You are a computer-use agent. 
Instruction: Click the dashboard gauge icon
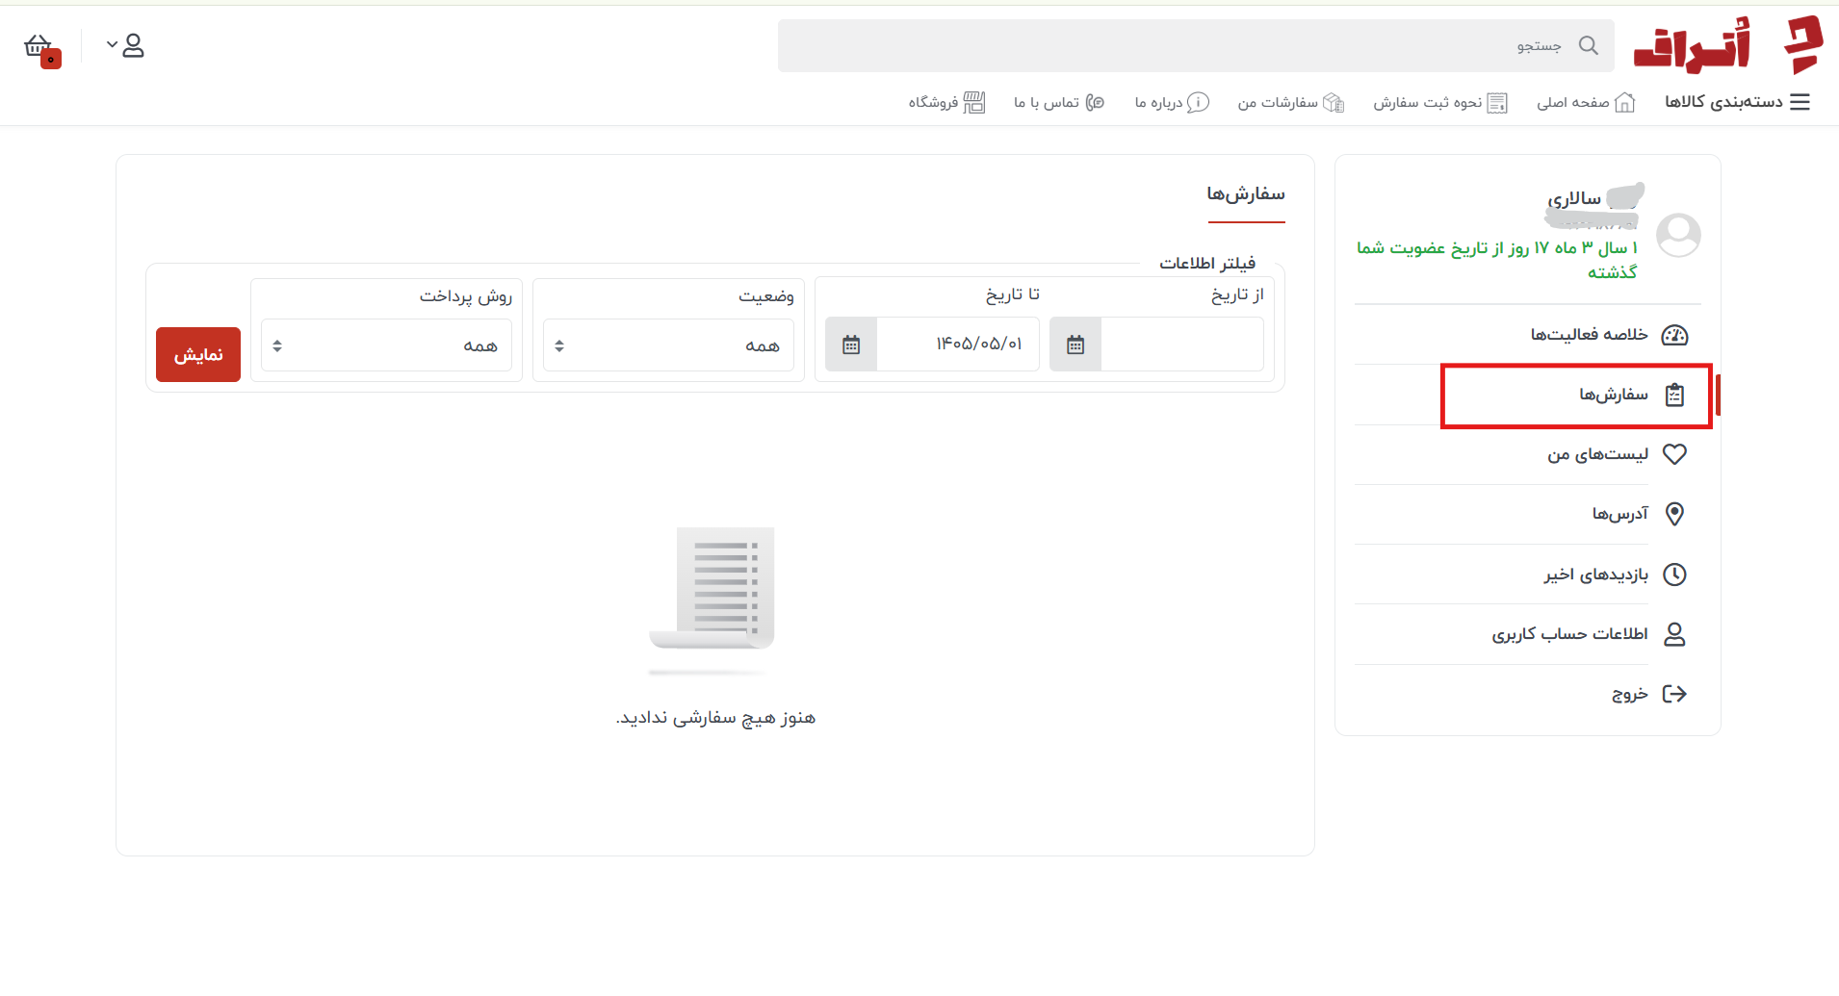tap(1675, 335)
